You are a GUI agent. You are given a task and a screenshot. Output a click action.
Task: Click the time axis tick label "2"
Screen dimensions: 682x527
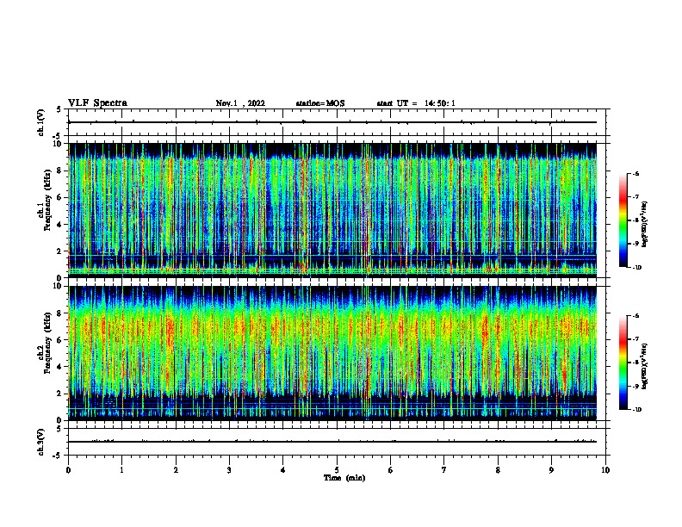click(176, 470)
